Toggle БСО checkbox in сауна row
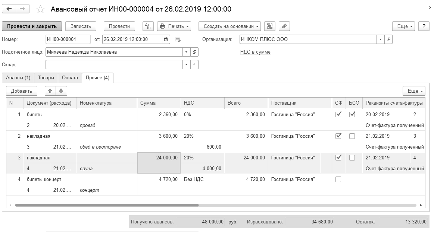Screen dimensions: 431x232 pos(352,158)
